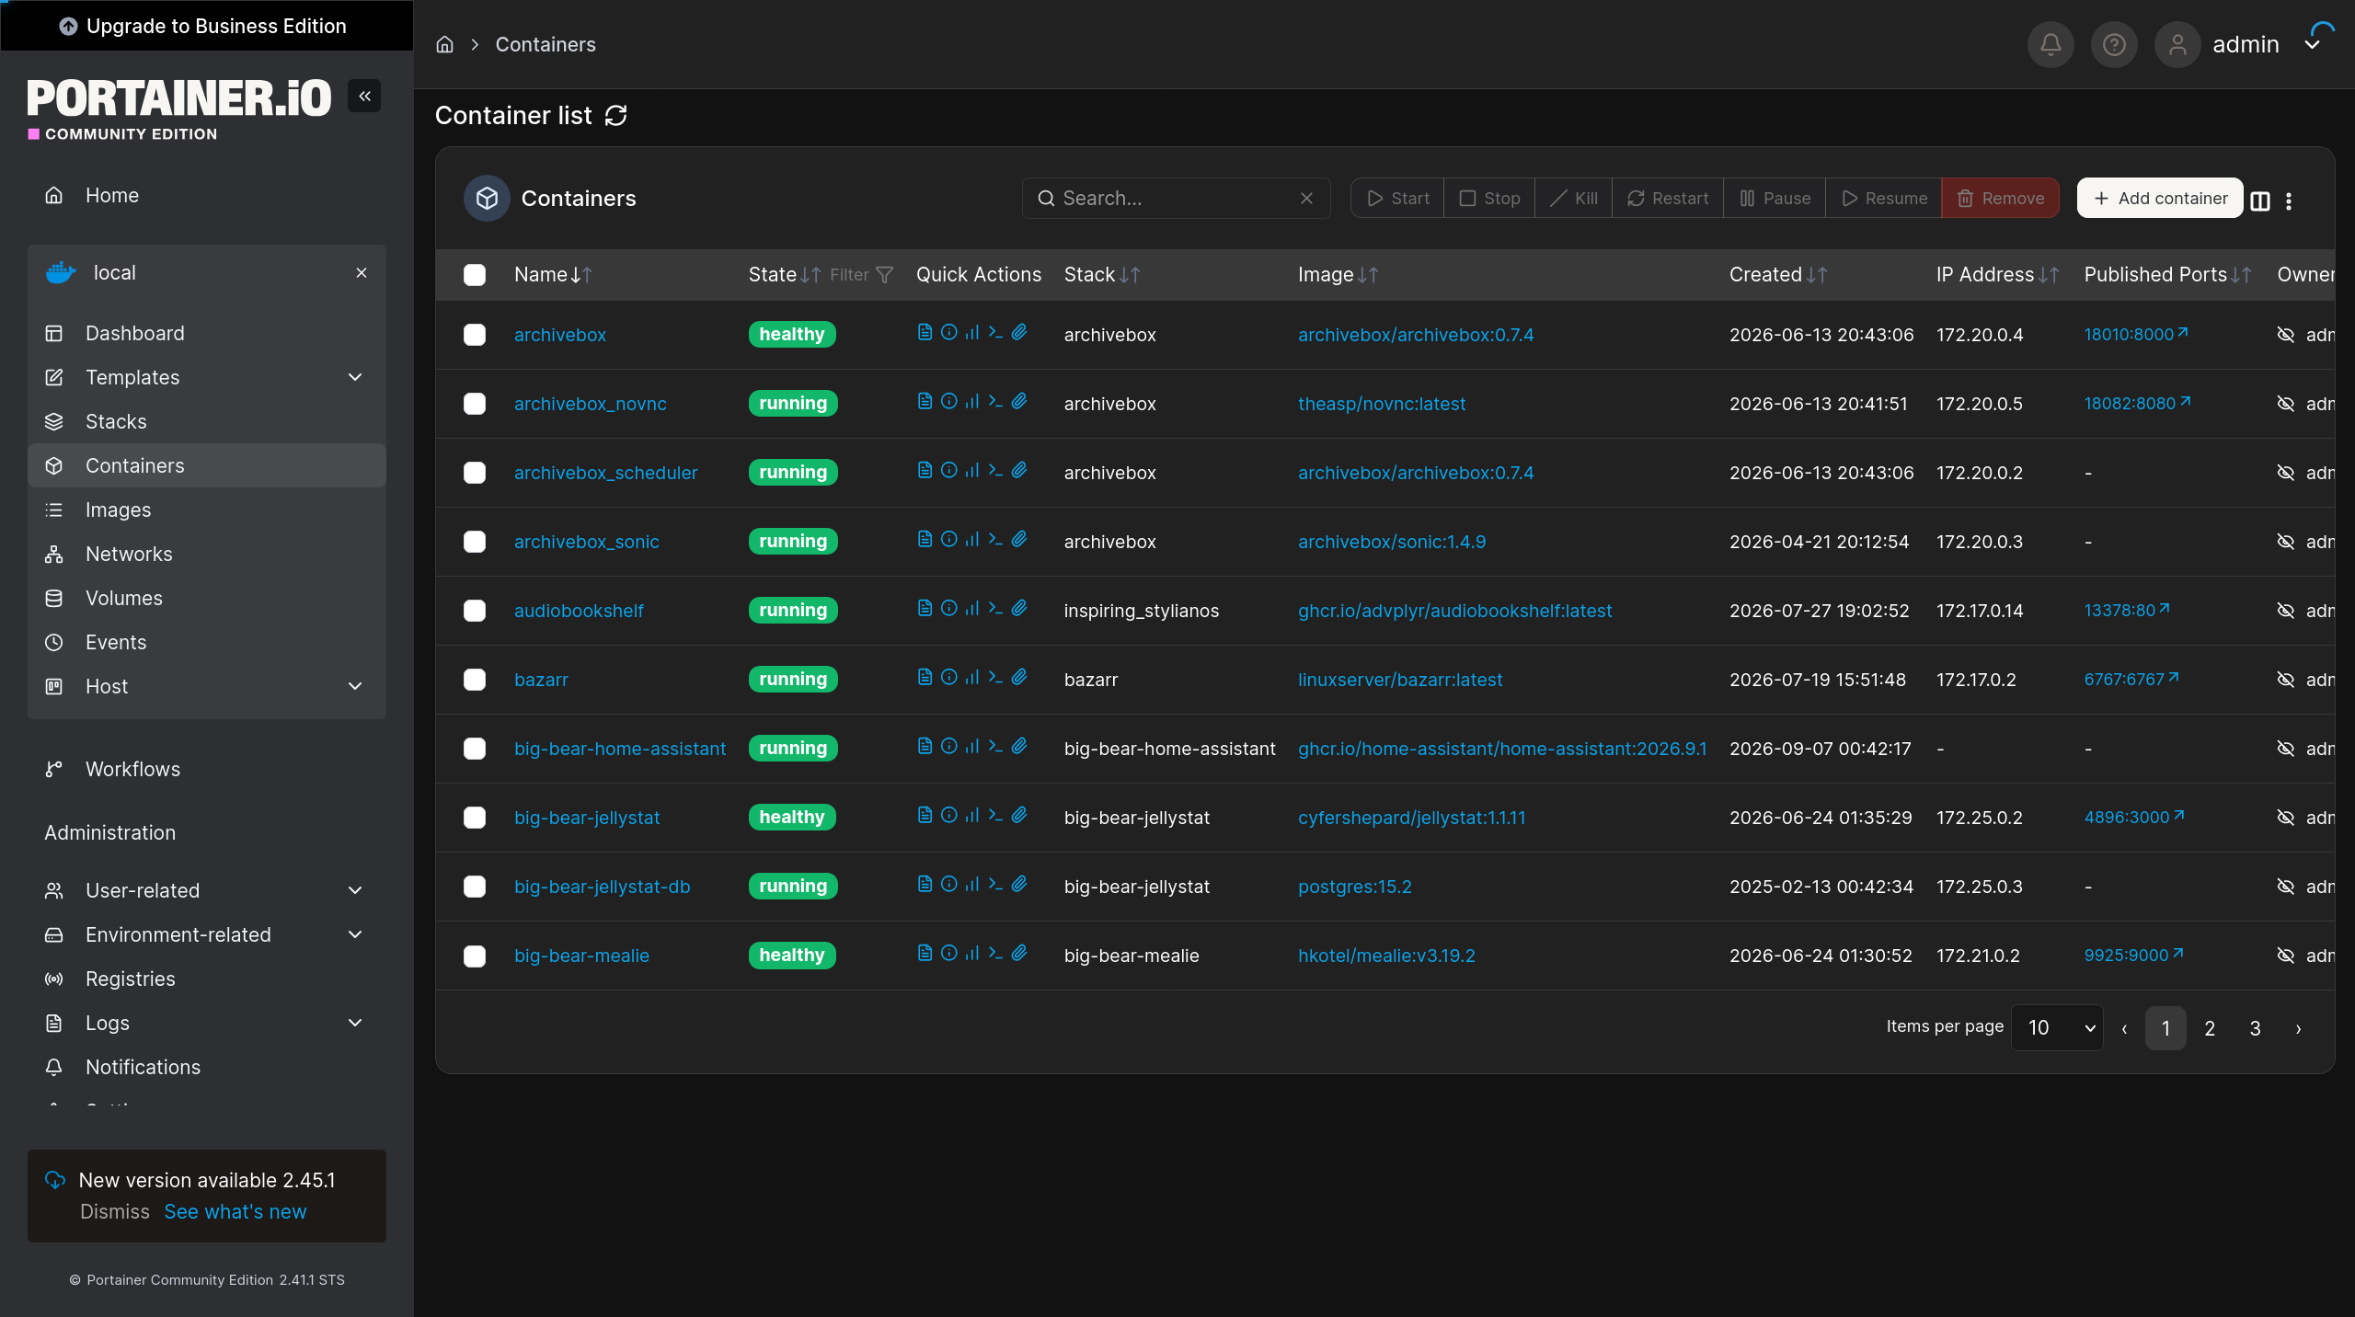Expand the Host section in the sidebar
Screen dimensions: 2355x1317
(207, 686)
